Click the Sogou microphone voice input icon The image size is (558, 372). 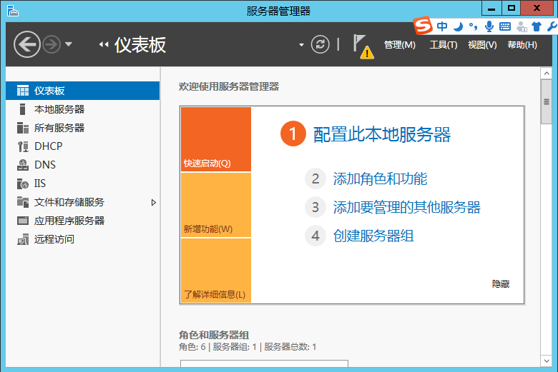(489, 26)
